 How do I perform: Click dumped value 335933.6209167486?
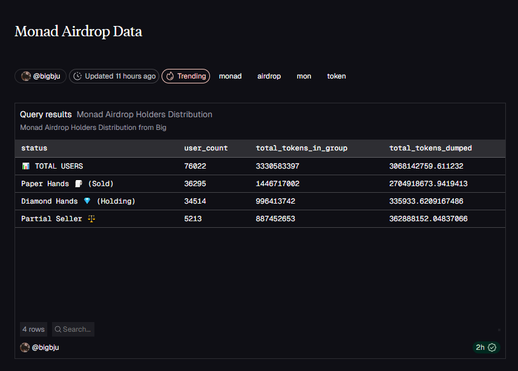(426, 201)
